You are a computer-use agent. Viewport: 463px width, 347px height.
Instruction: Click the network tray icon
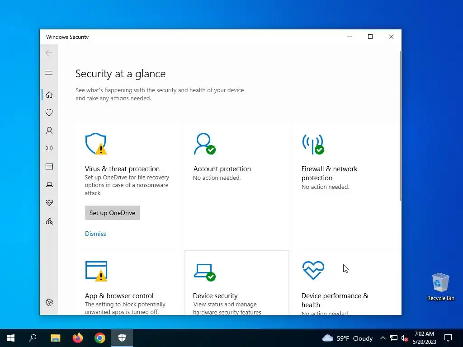point(394,338)
